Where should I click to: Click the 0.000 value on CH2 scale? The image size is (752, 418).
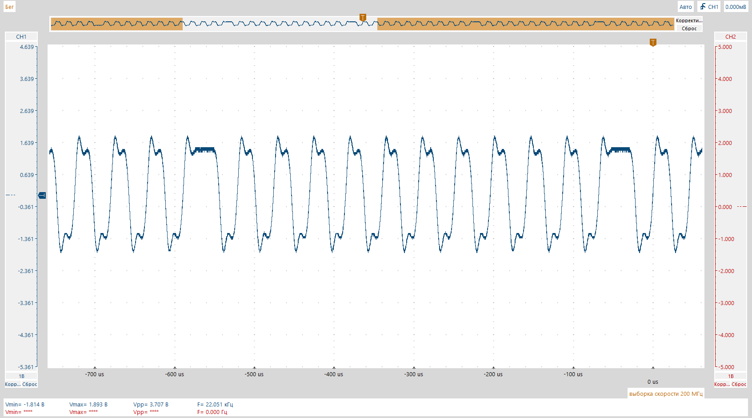725,207
